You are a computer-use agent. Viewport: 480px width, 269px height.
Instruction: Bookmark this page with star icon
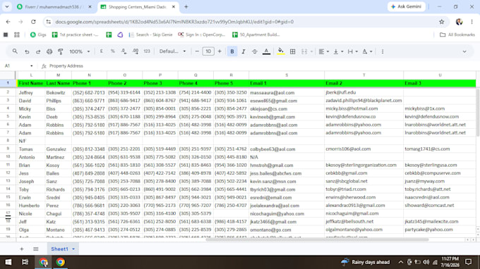tap(441, 22)
